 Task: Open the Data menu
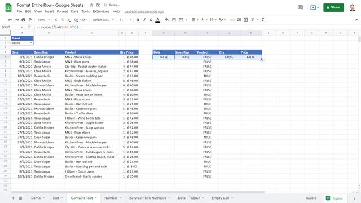(x=74, y=11)
